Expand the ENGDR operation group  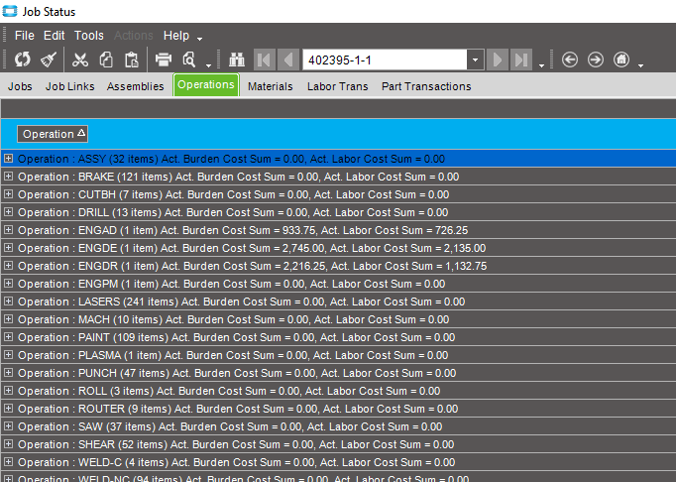(x=8, y=266)
